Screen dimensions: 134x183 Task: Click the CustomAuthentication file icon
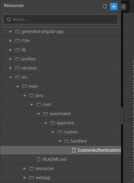[x=74, y=150]
